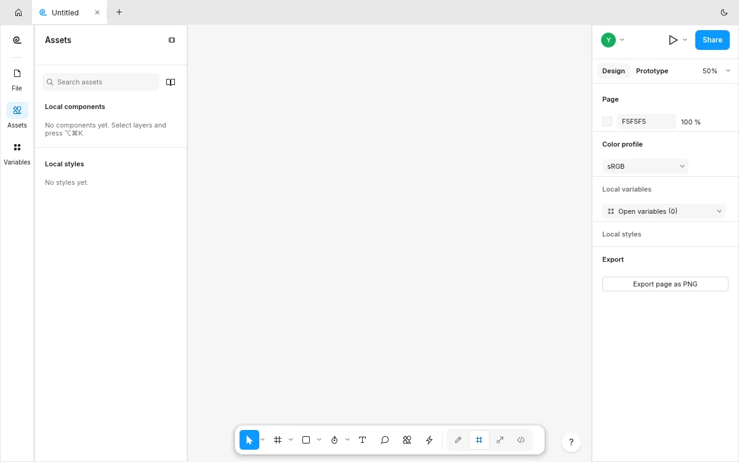Expand shape tools chevron

(x=319, y=440)
